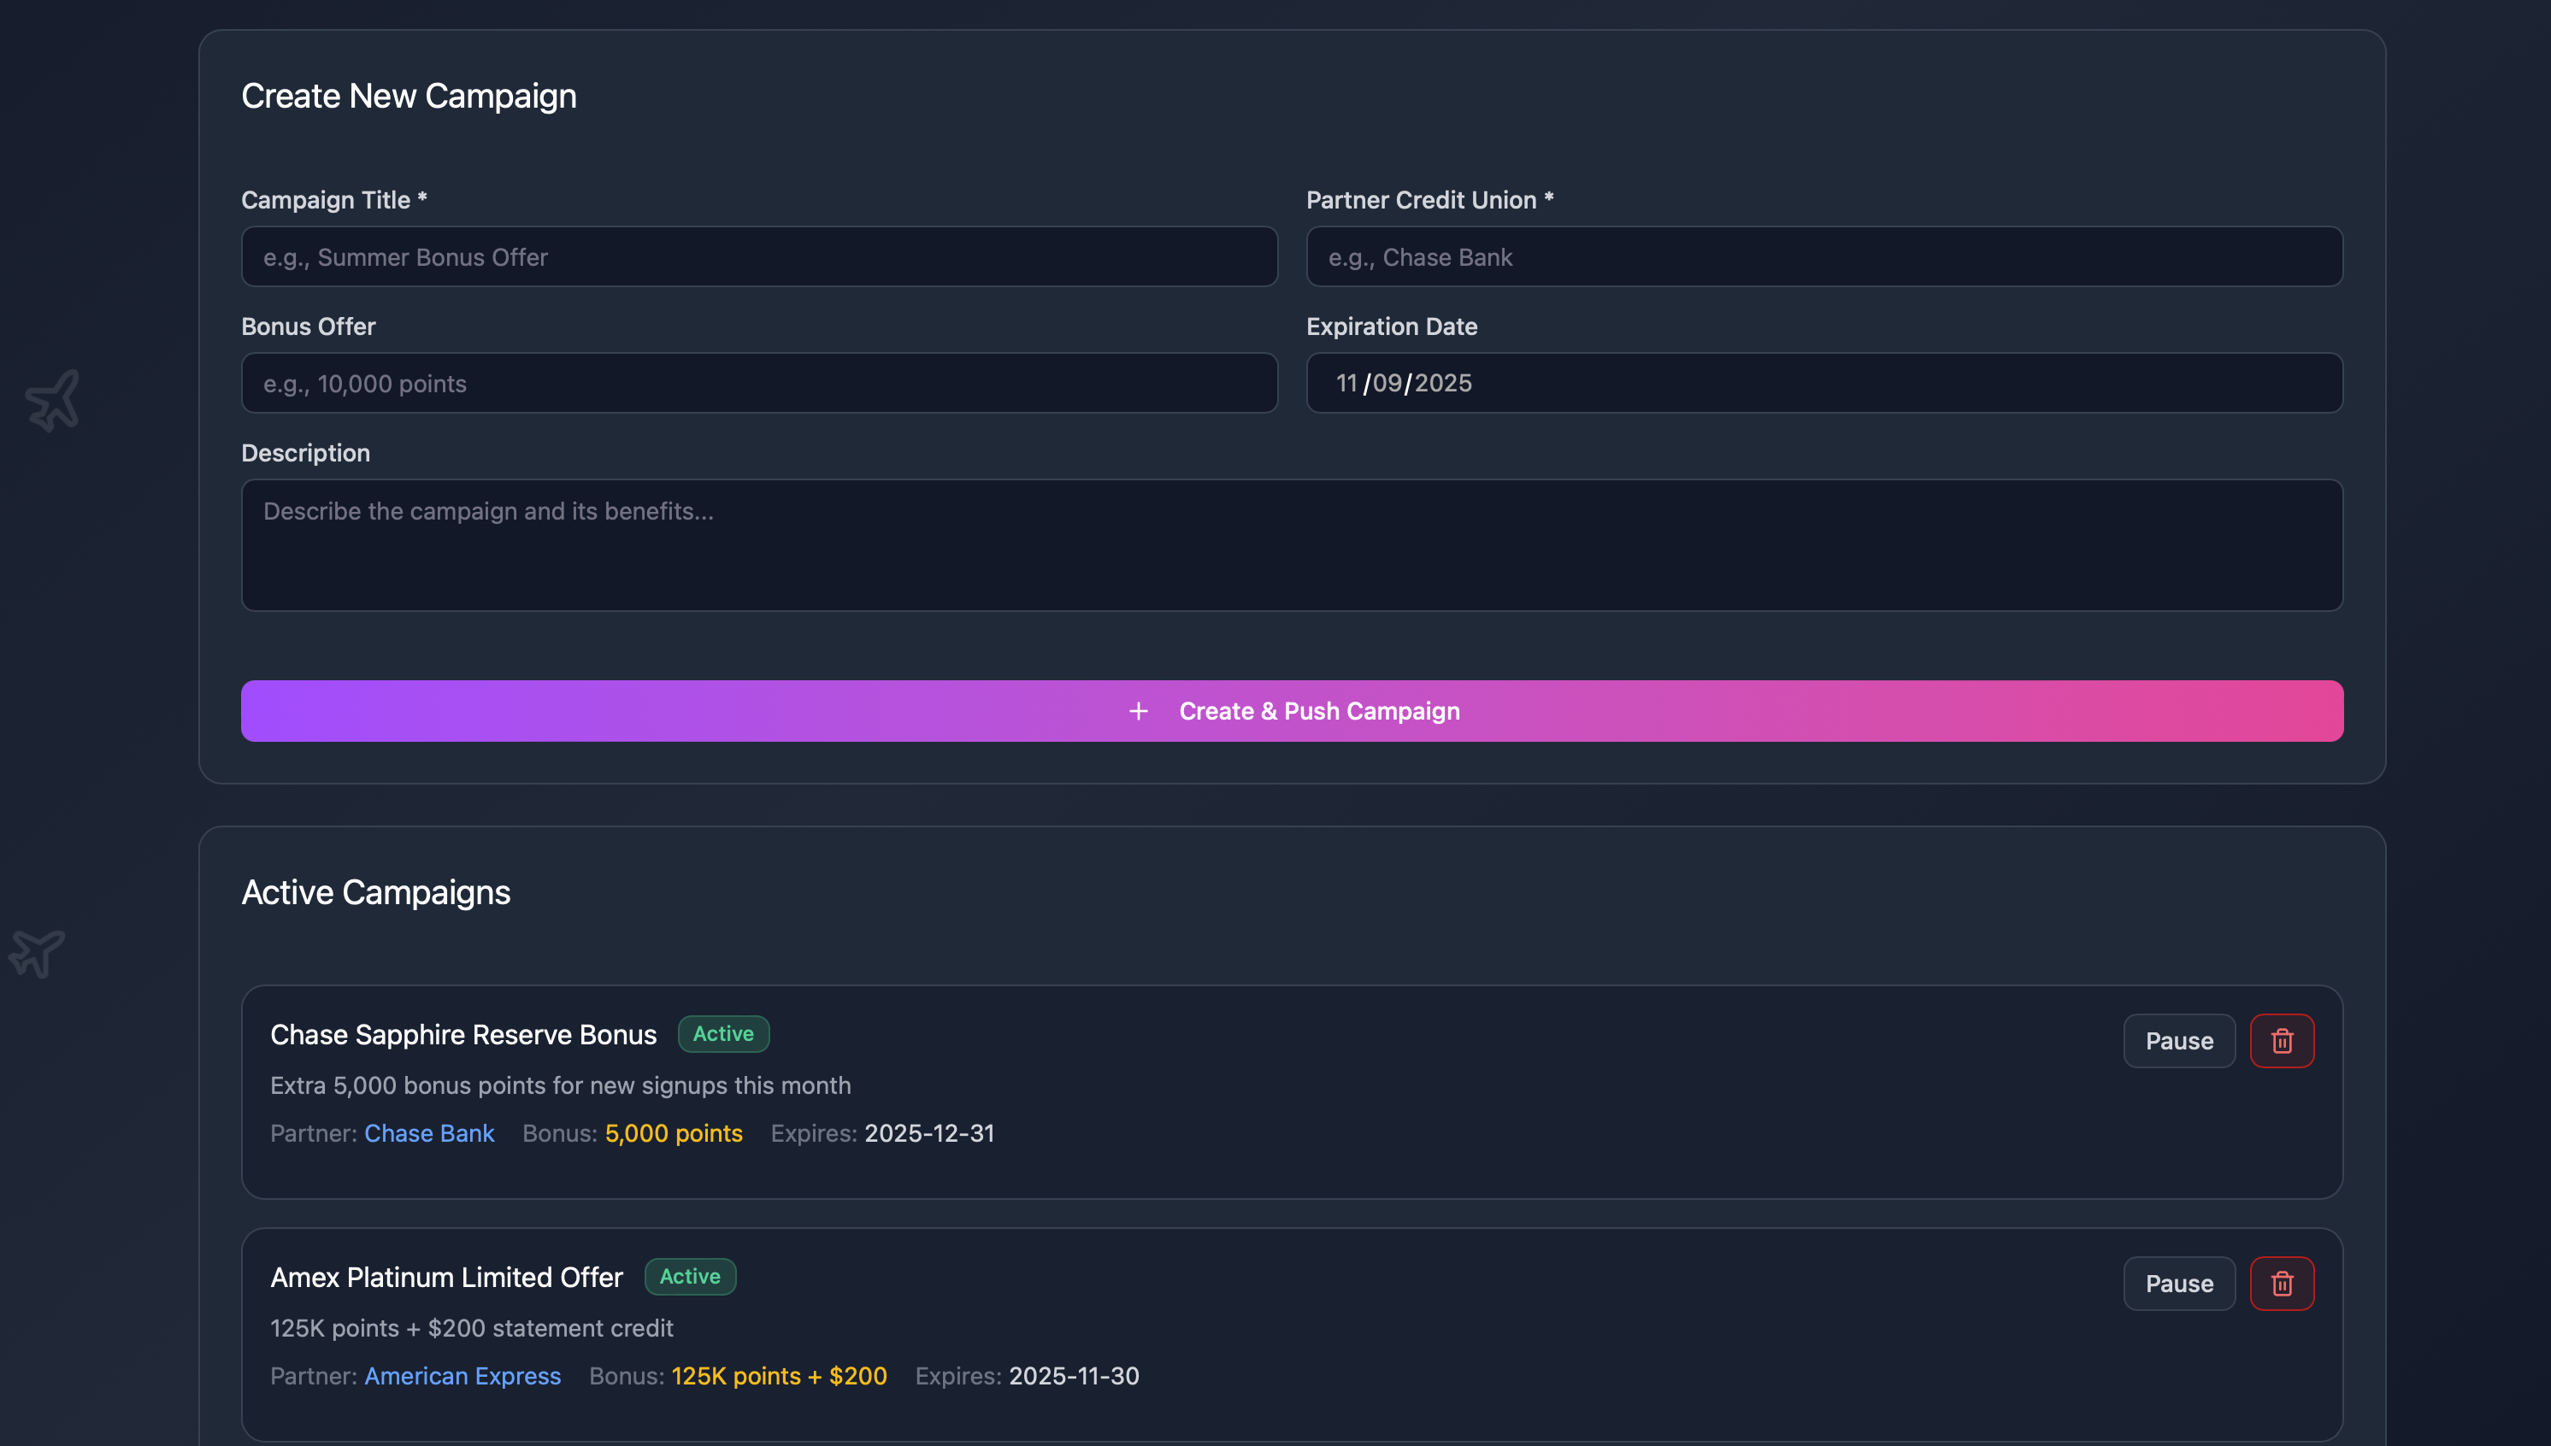Click the American Express partner link
Screen dimensions: 2551x1446
pyautogui.click(x=462, y=1375)
